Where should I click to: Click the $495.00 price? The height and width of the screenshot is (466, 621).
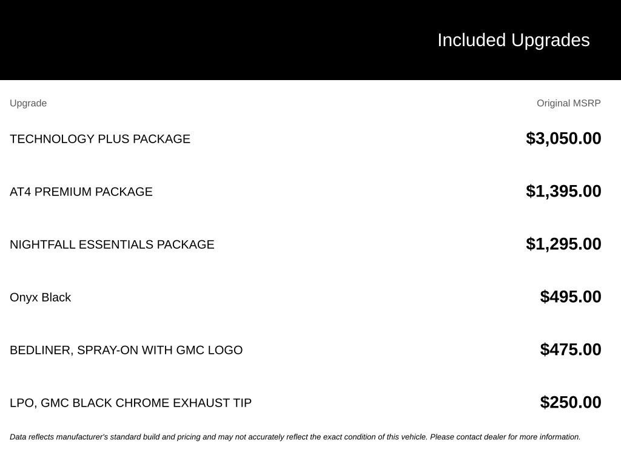[570, 297]
